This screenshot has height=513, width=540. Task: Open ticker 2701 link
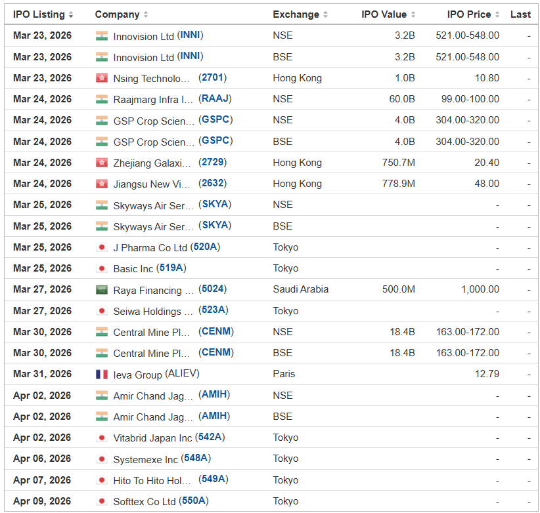pyautogui.click(x=212, y=77)
